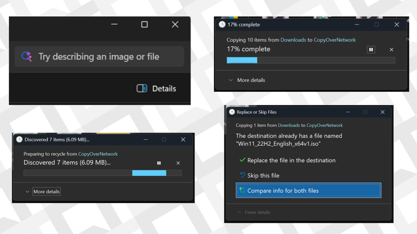Viewport: 417px width, 234px height.
Task: Click the AI describe sparkle icon in search box
Action: pyautogui.click(x=26, y=56)
